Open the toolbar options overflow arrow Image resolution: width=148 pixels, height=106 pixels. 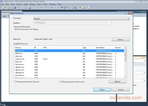pos(88,8)
